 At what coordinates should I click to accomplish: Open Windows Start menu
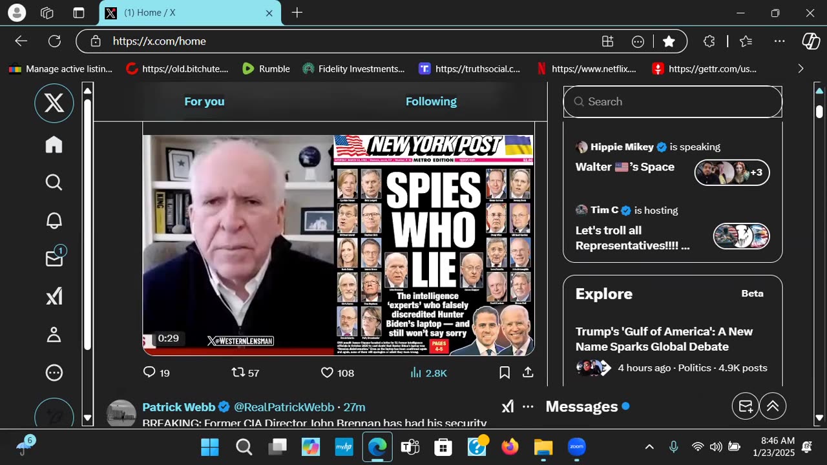210,447
